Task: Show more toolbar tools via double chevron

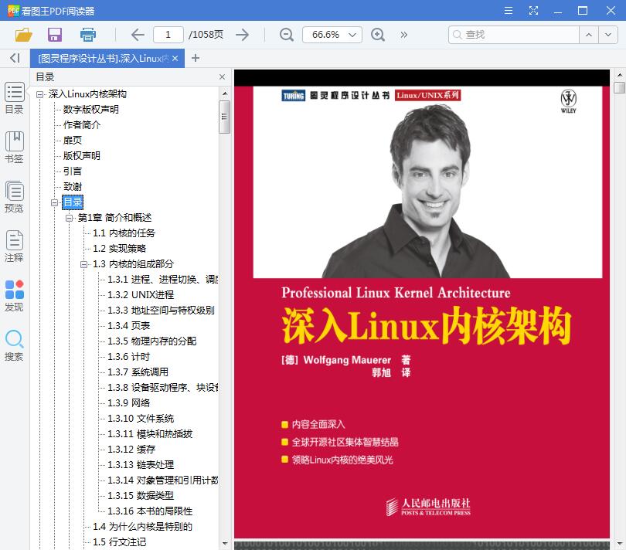Action: point(404,35)
